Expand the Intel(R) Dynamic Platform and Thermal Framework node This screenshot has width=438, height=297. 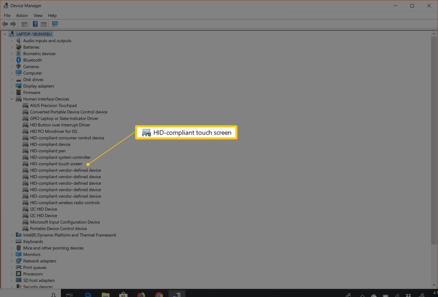click(12, 235)
